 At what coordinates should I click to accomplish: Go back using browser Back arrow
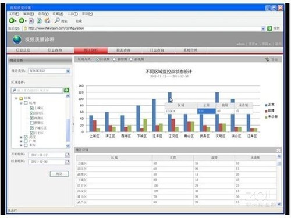(x=12, y=20)
